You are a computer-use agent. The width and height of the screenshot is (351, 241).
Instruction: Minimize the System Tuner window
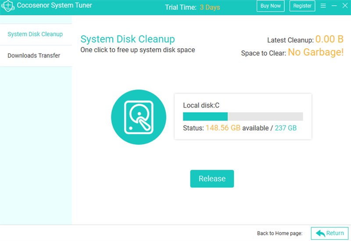(x=334, y=6)
